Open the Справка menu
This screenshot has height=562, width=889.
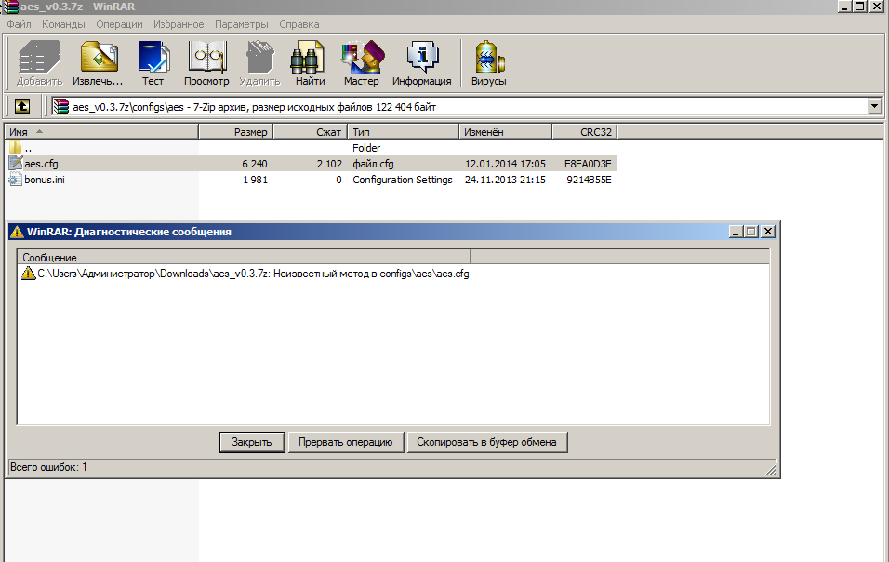pos(299,24)
